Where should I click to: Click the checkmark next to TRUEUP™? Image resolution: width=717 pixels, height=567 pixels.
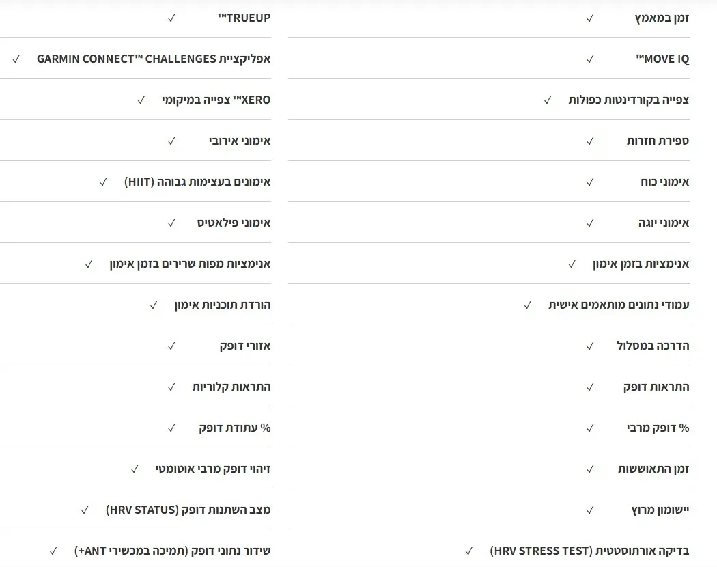pos(172,18)
